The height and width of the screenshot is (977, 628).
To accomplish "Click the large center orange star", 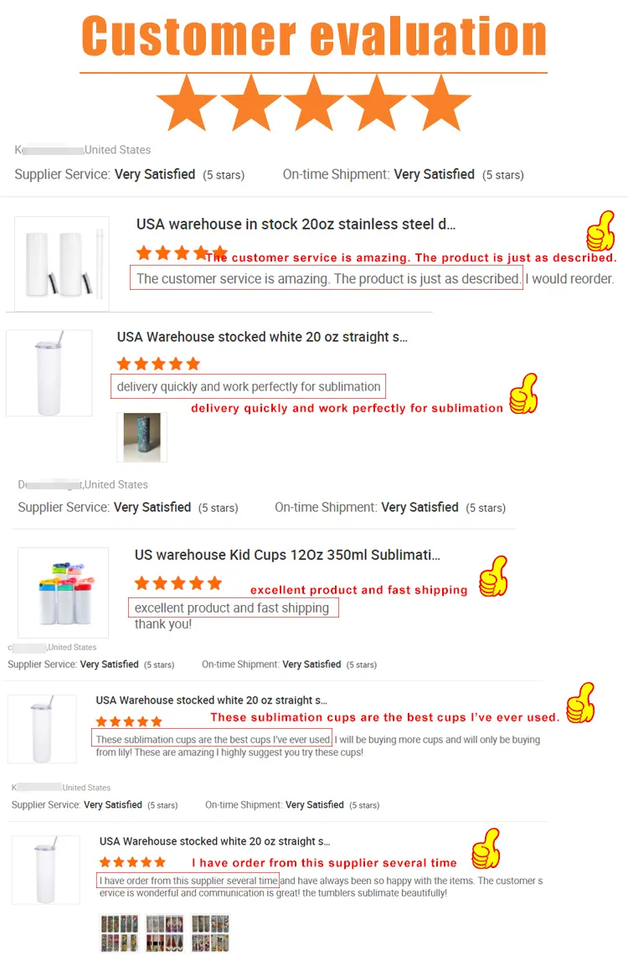I will tap(314, 103).
